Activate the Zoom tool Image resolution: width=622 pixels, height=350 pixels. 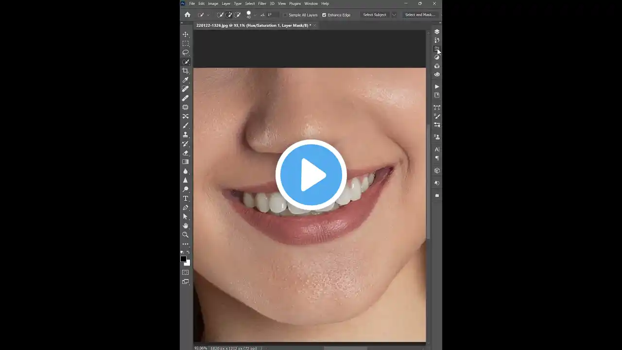coord(185,234)
